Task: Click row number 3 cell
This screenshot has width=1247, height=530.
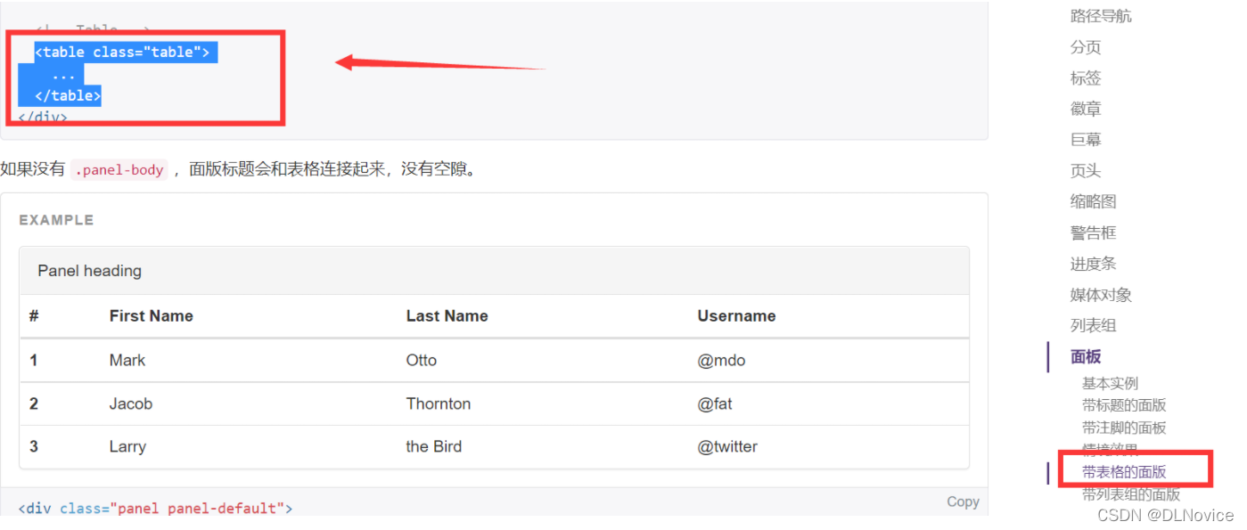Action: (x=34, y=446)
